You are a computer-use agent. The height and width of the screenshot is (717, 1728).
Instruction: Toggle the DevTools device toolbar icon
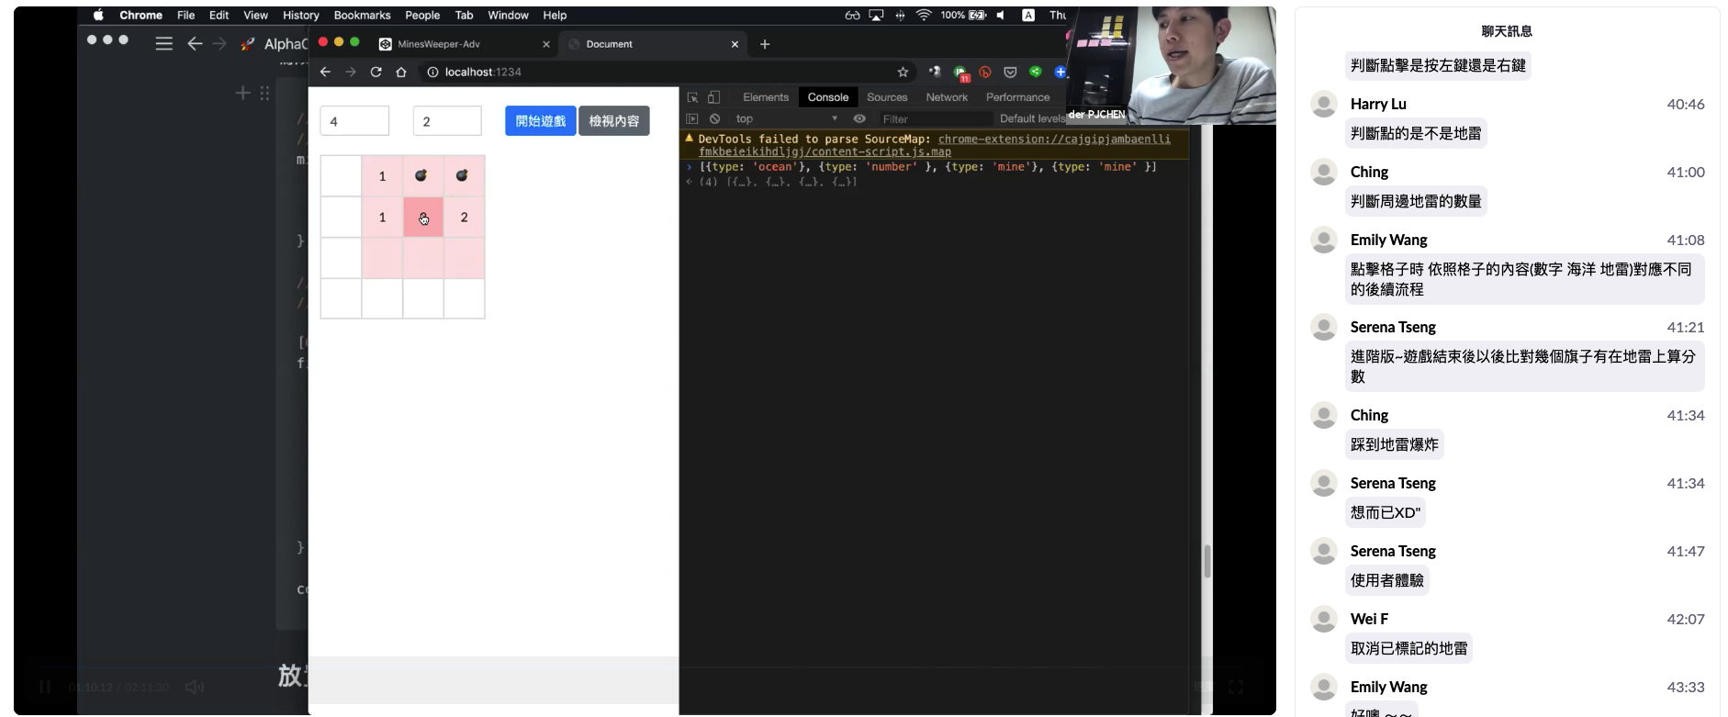[713, 97]
